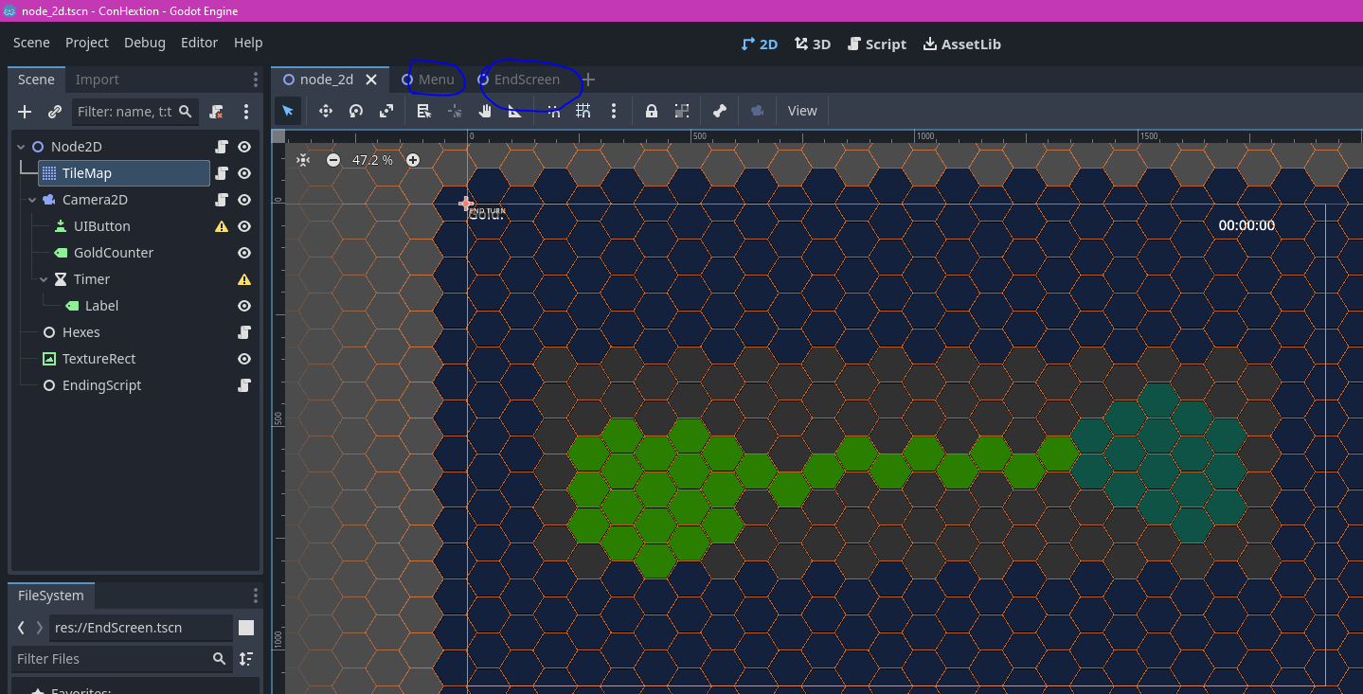This screenshot has width=1363, height=694.
Task: Lock the selected node
Action: pos(652,111)
